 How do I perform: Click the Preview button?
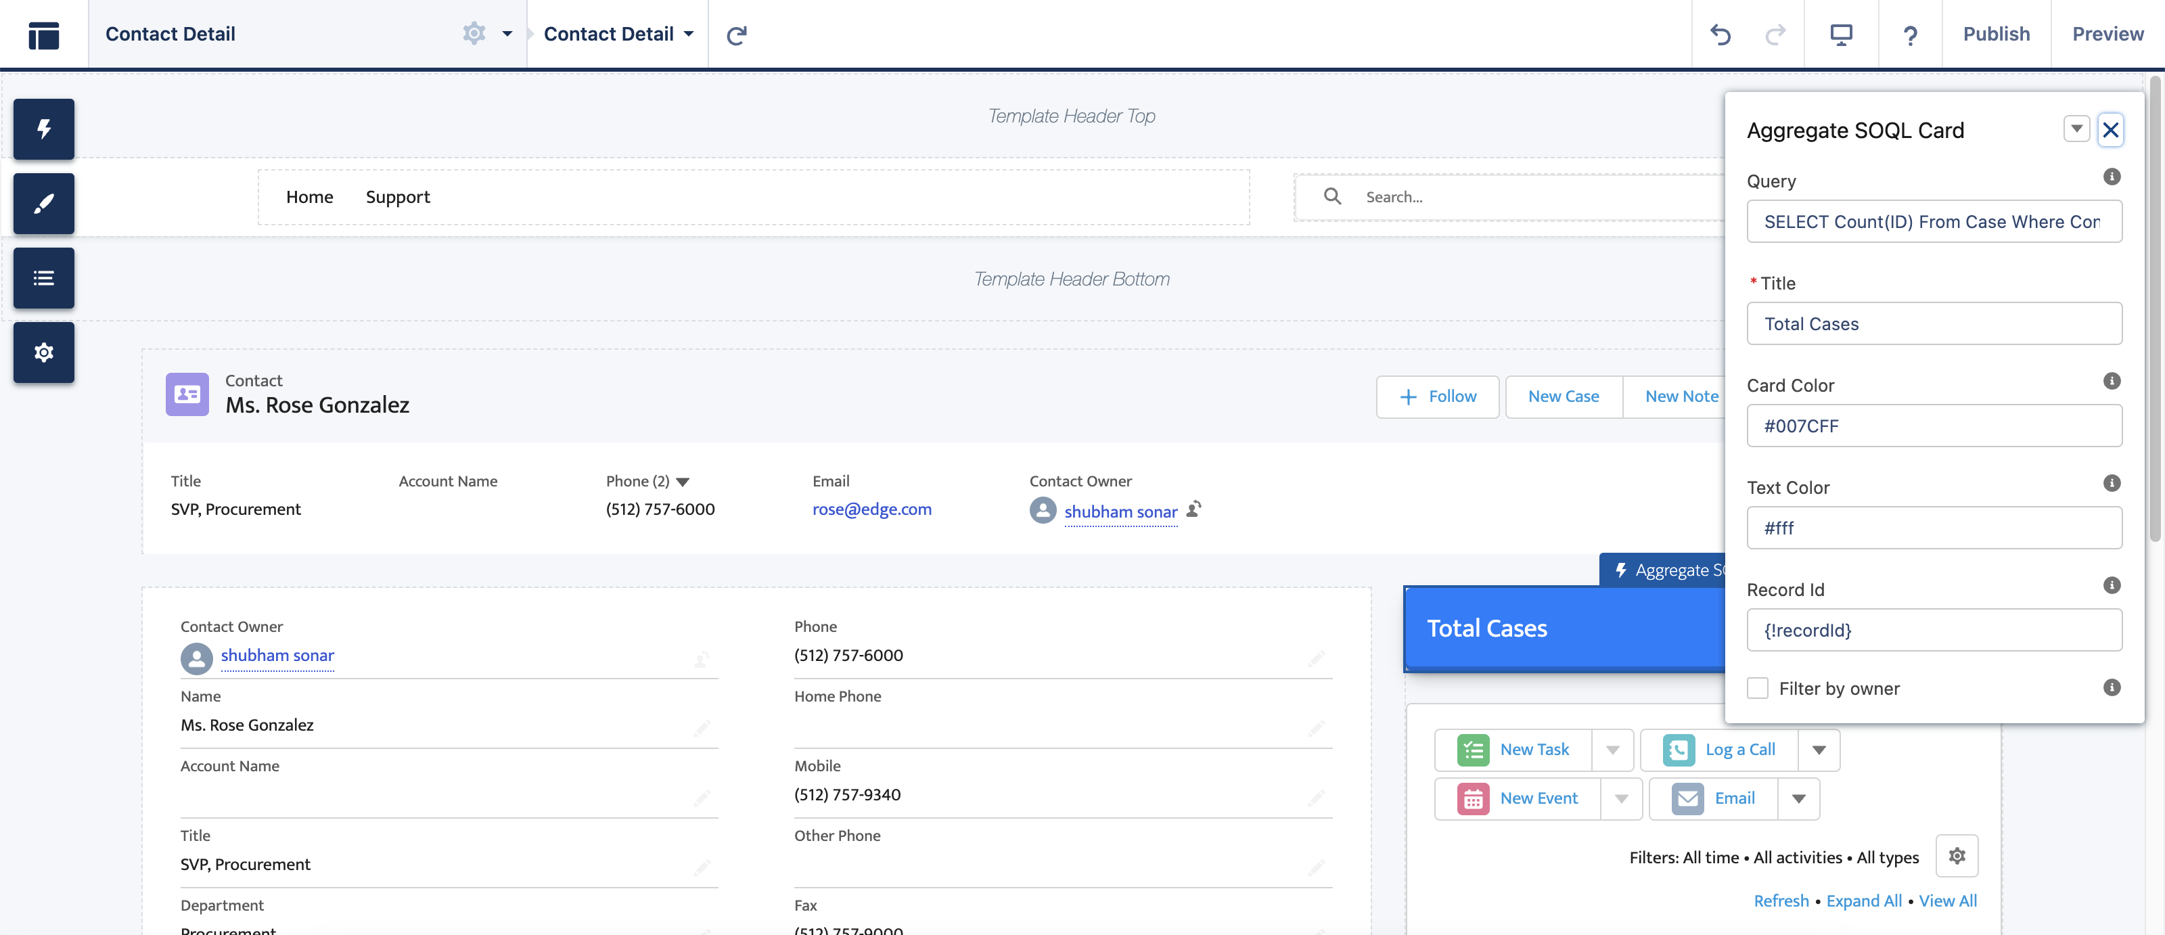(x=2107, y=35)
